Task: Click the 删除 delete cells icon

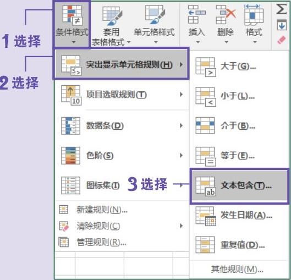Action: (226, 14)
